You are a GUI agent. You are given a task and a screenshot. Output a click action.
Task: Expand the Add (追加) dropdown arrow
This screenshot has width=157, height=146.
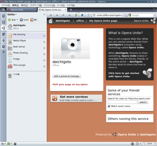click(x=17, y=20)
